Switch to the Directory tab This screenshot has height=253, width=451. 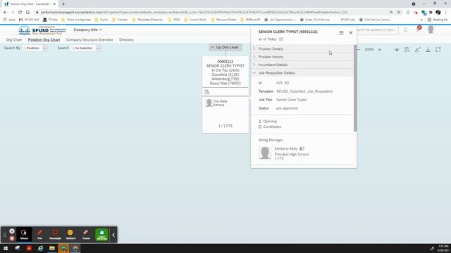(127, 40)
